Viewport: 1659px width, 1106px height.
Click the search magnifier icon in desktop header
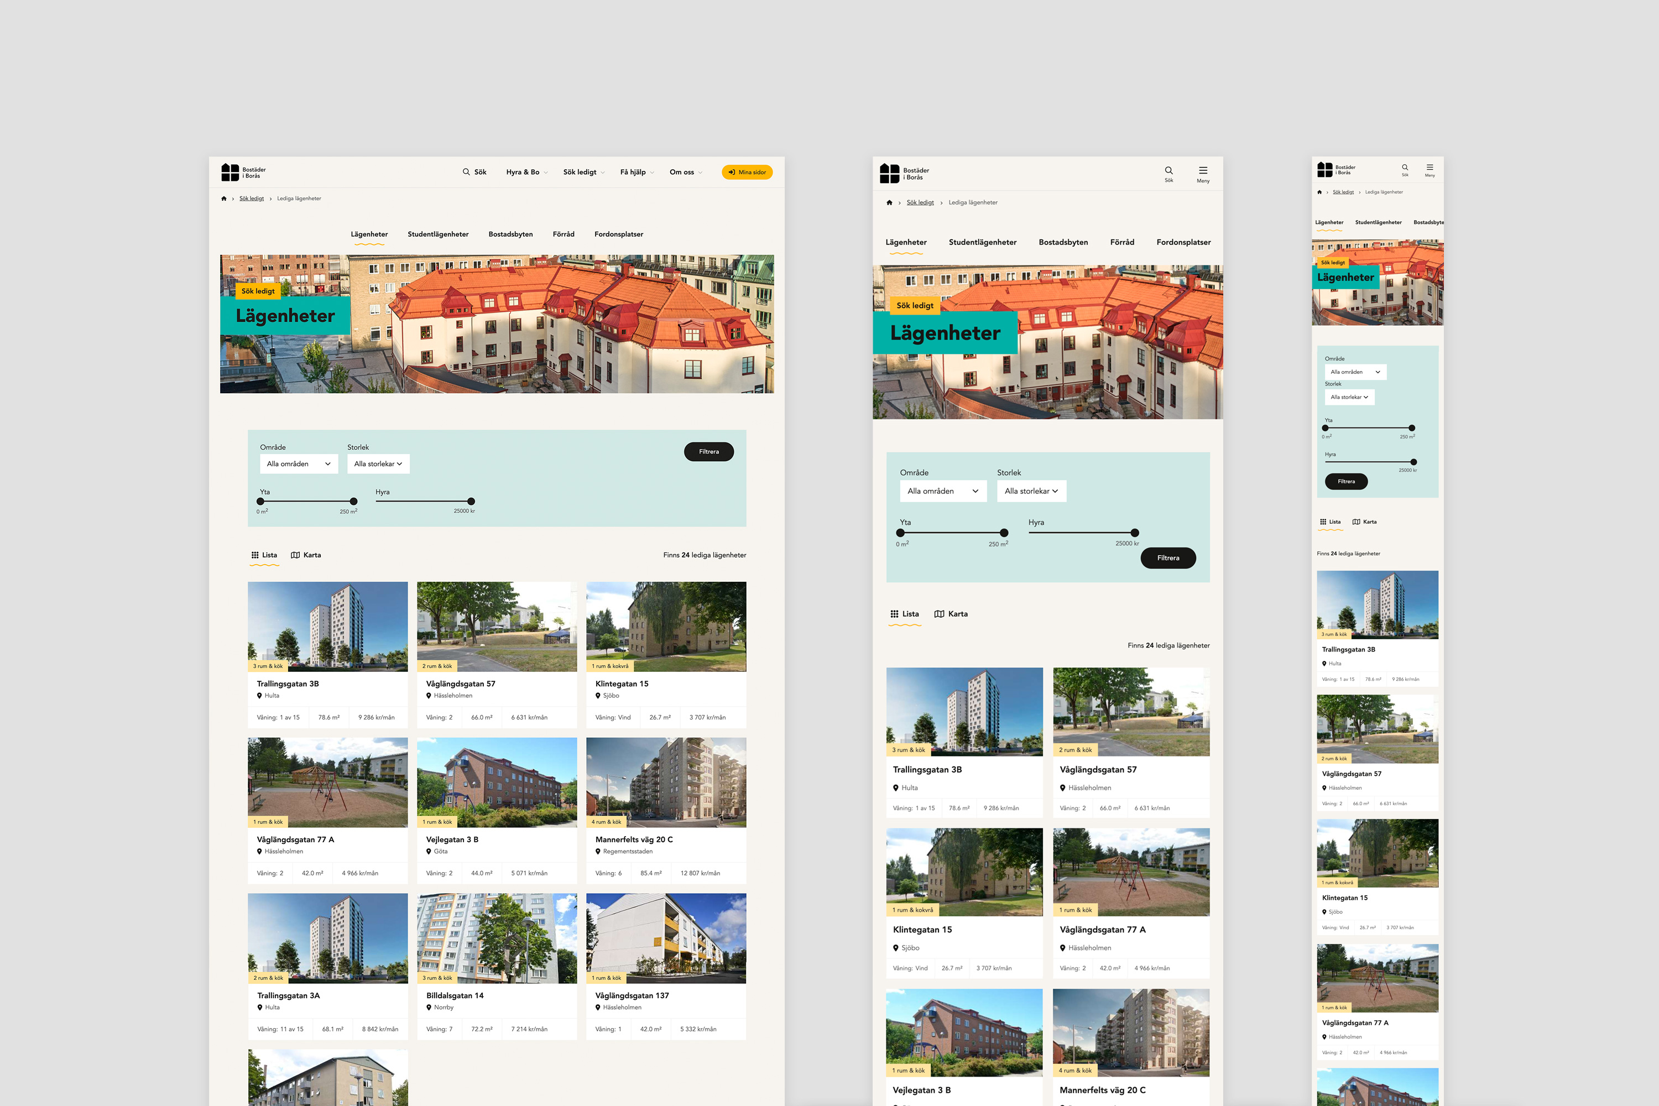[x=466, y=172]
